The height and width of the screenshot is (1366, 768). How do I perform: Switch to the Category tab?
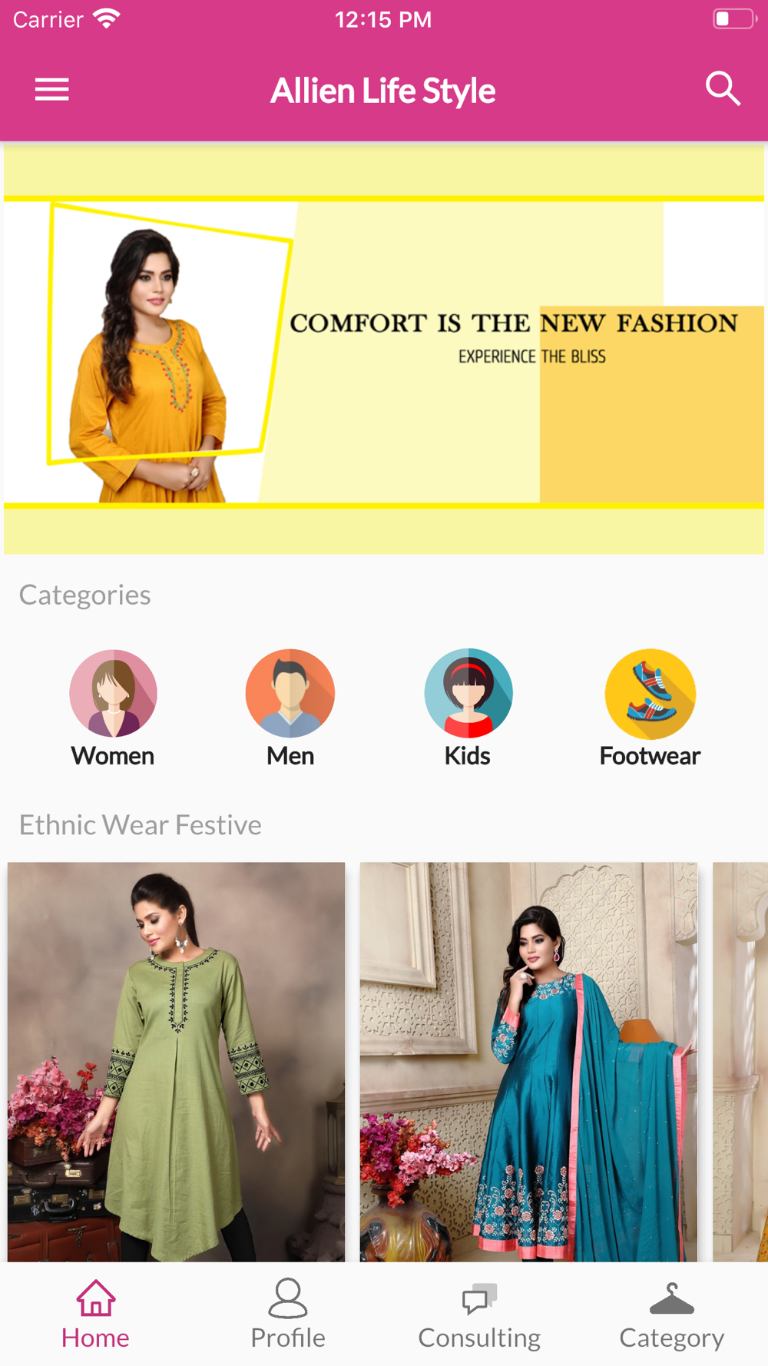[672, 1314]
